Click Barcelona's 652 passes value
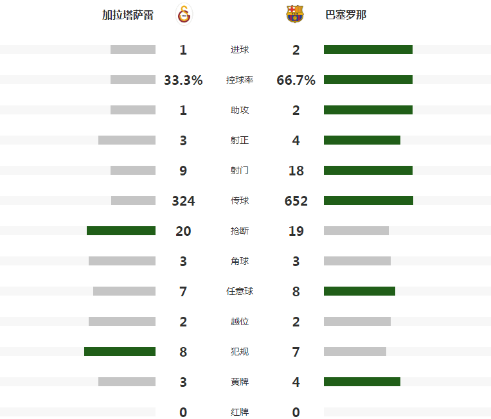 click(x=296, y=201)
